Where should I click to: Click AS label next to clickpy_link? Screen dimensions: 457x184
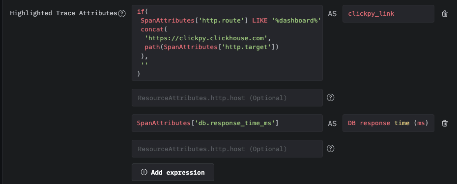pos(332,14)
